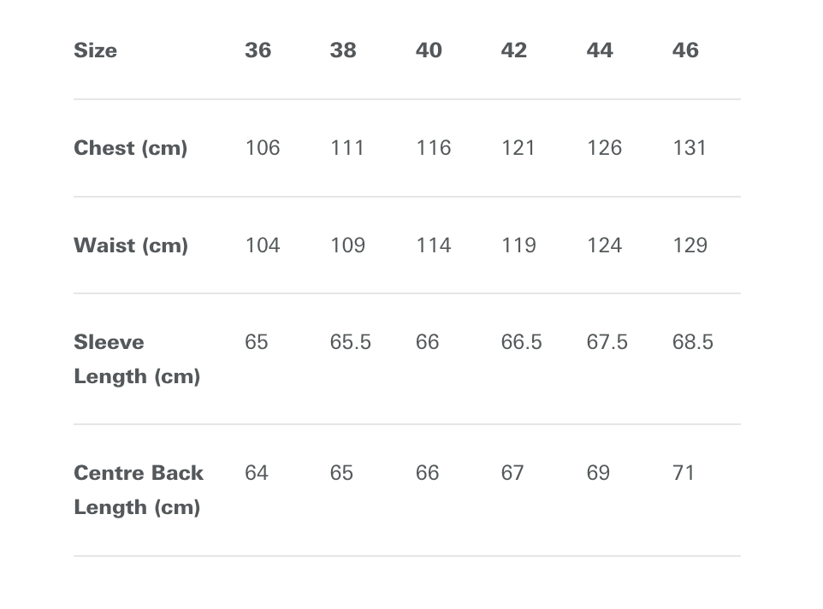
Task: Click waist value 114
Action: (x=434, y=245)
